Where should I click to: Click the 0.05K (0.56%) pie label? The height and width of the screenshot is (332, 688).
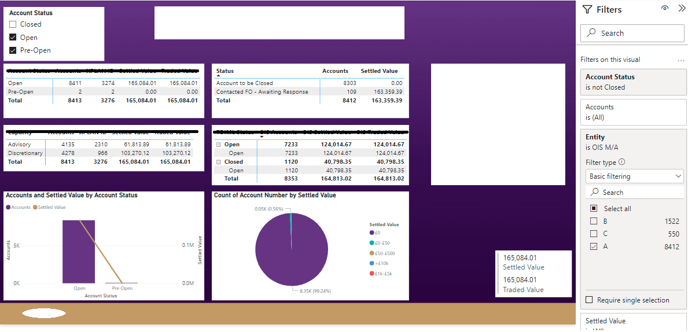tap(269, 209)
